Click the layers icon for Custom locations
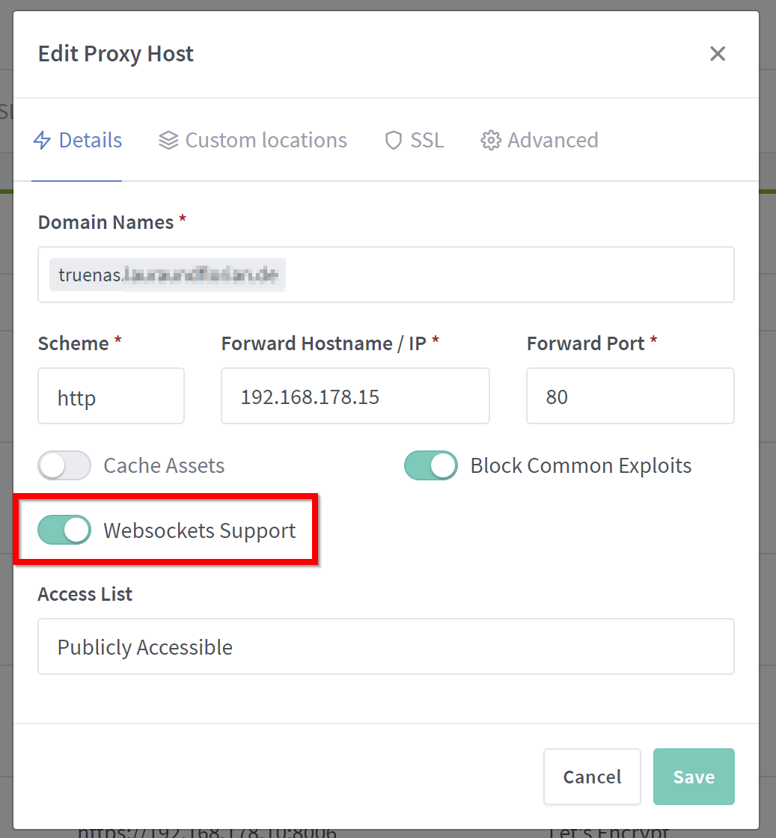The width and height of the screenshot is (776, 838). click(168, 141)
